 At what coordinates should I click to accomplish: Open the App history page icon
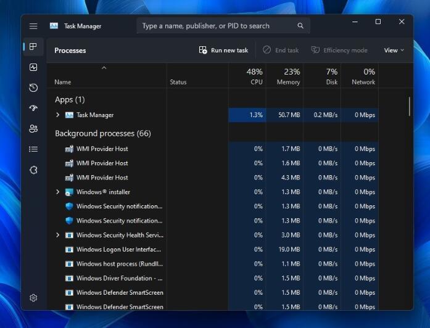click(33, 88)
